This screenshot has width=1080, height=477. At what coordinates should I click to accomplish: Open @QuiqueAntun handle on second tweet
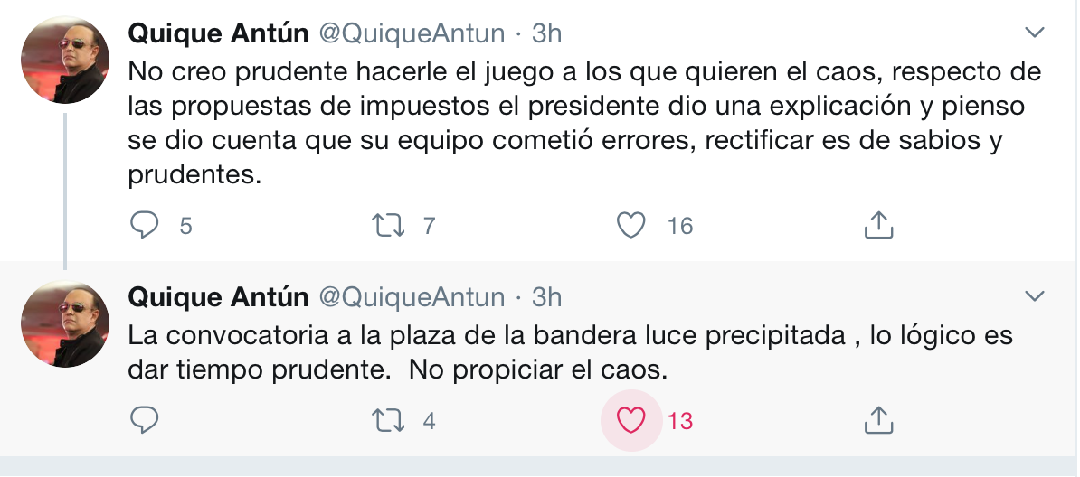pos(412,297)
